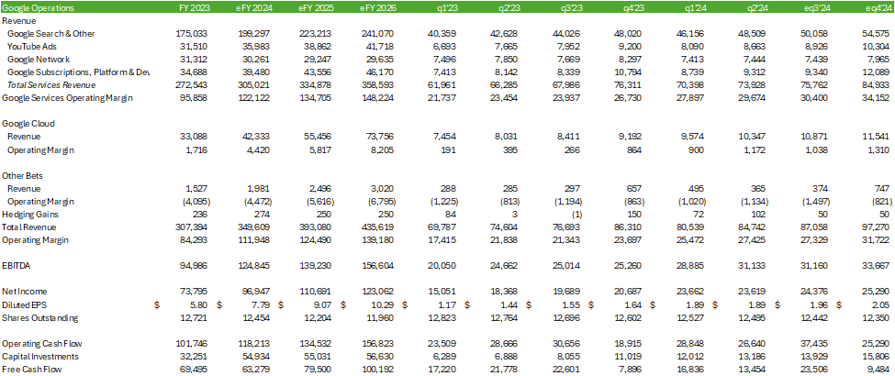The width and height of the screenshot is (895, 376).
Task: Click the q2'23 column header
Action: pos(508,8)
